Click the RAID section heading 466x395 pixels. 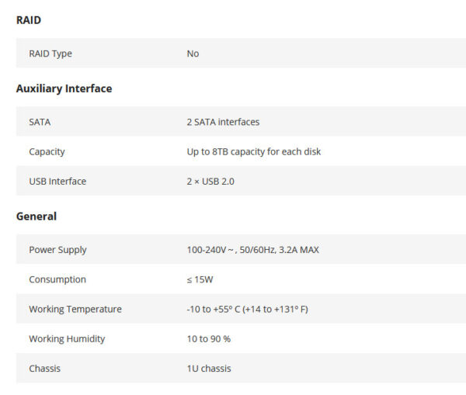pyautogui.click(x=29, y=20)
